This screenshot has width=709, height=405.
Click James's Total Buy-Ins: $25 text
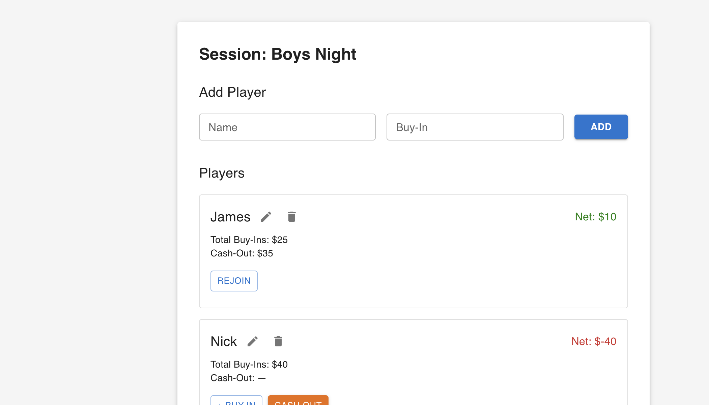pos(249,240)
